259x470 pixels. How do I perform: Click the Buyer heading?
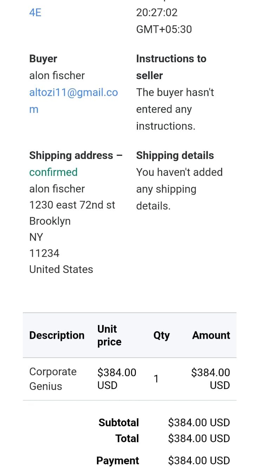(43, 59)
